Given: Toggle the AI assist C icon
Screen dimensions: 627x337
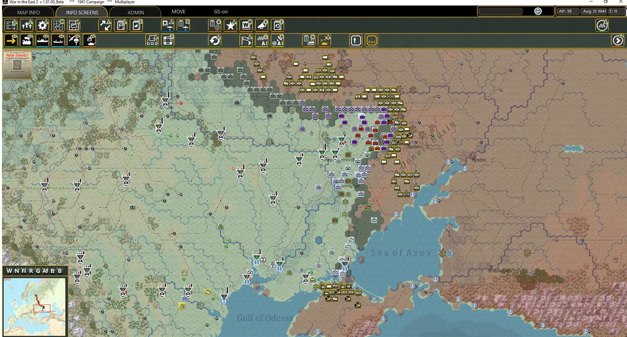Looking at the screenshot, I should tap(262, 40).
